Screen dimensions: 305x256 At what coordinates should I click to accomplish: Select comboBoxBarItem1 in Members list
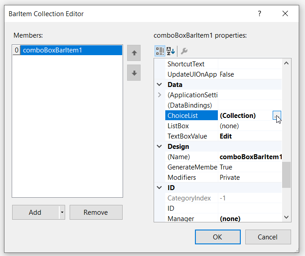coord(67,50)
